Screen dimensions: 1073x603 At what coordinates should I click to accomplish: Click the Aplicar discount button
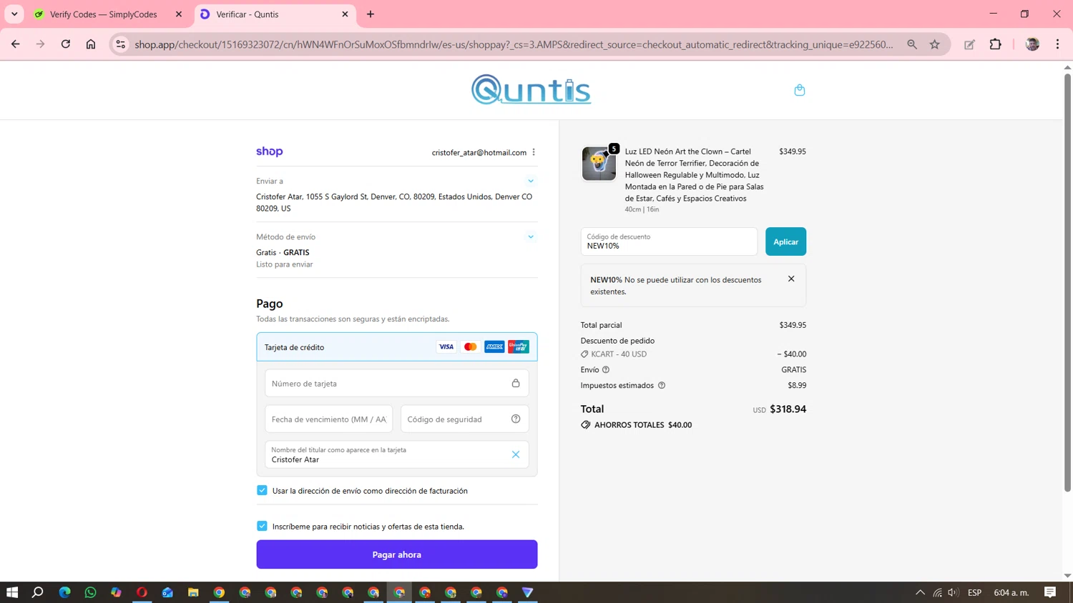coord(785,241)
